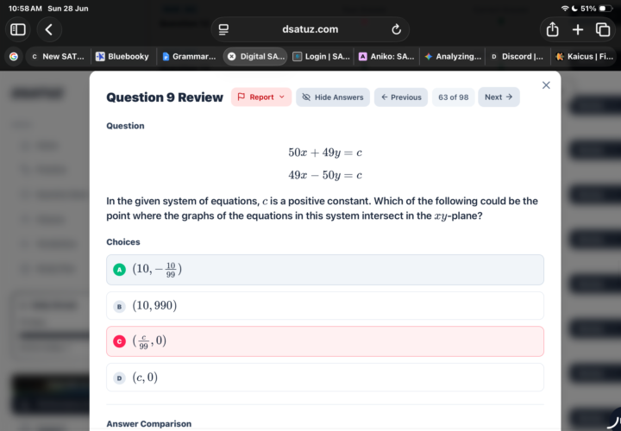Reload the dsatuz.com page
621x431 pixels.
[x=396, y=29]
